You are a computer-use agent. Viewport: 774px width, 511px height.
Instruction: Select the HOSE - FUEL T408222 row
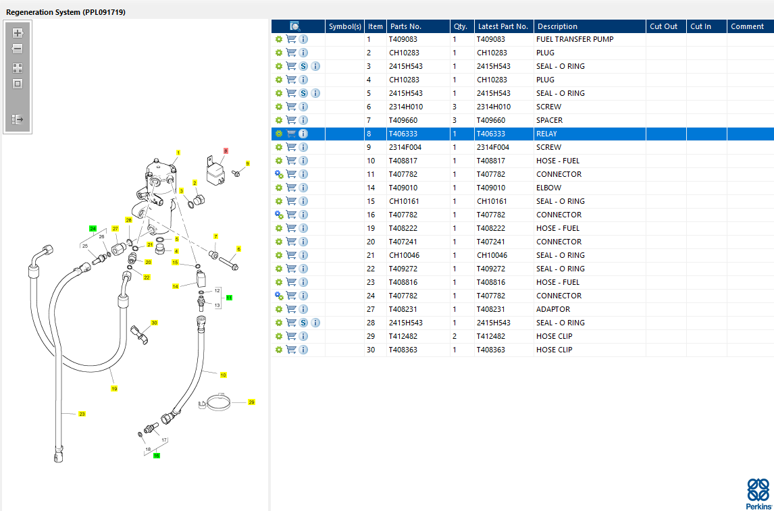click(x=522, y=228)
